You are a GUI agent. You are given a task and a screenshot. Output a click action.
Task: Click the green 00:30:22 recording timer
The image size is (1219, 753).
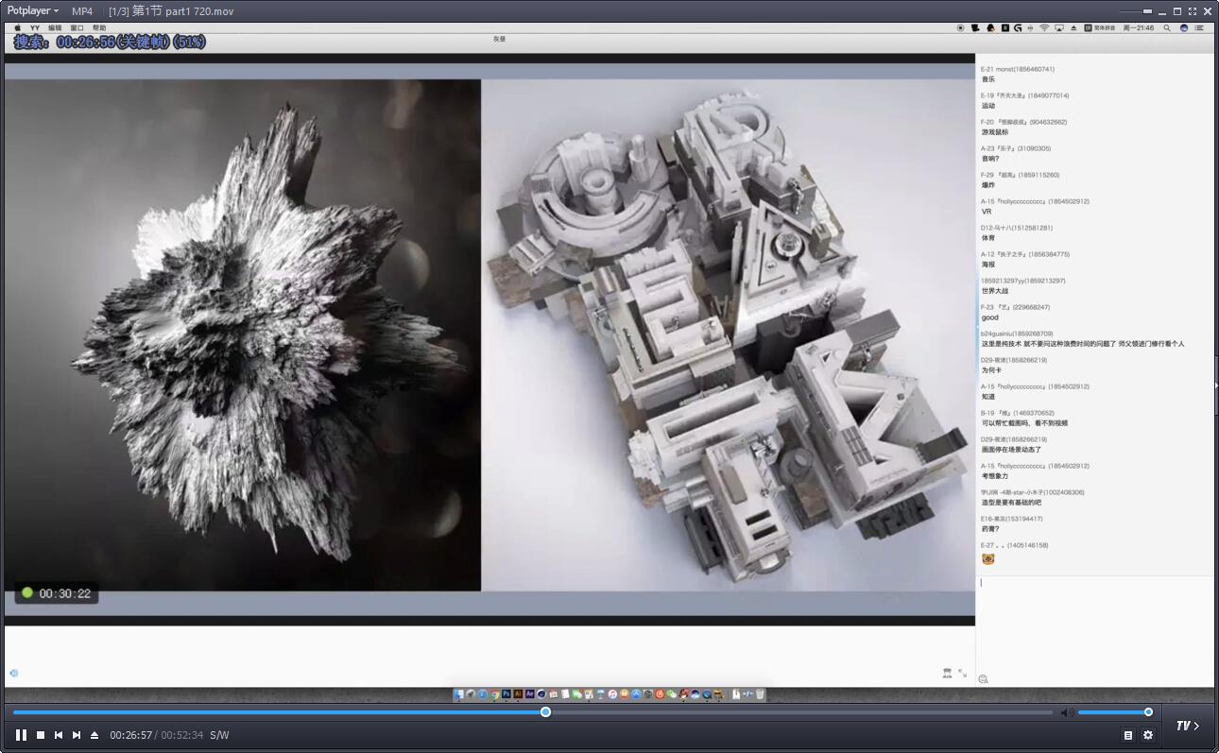coord(57,593)
